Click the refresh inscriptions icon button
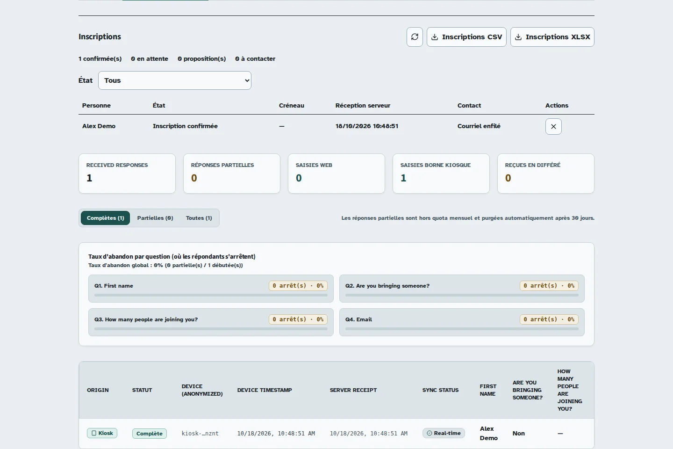Image resolution: width=673 pixels, height=449 pixels. (x=415, y=37)
